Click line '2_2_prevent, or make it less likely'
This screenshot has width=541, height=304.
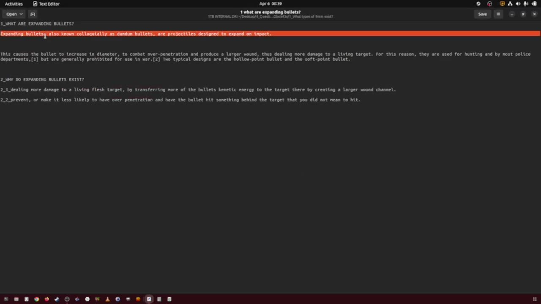pyautogui.click(x=180, y=100)
